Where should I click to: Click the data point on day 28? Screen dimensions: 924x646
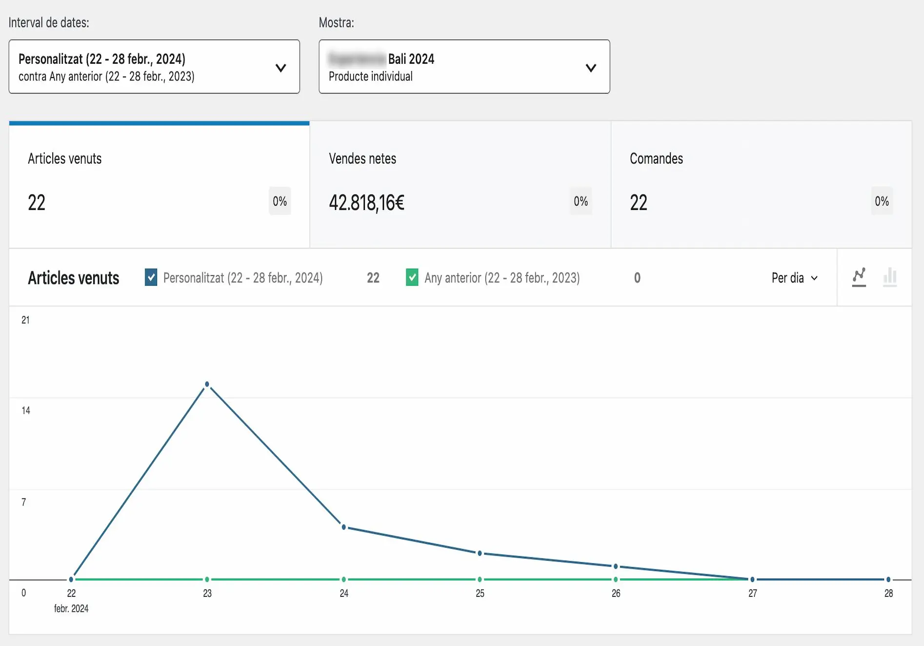[x=888, y=579]
